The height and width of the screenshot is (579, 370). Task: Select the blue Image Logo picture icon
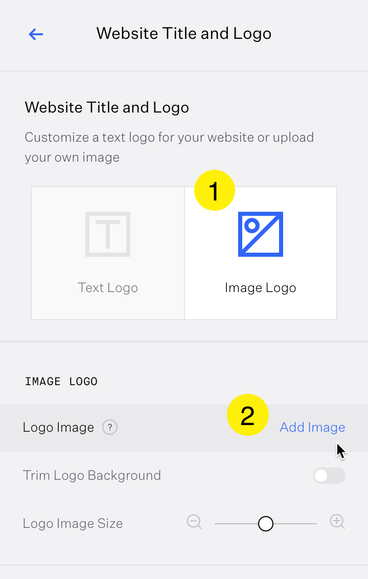[261, 234]
